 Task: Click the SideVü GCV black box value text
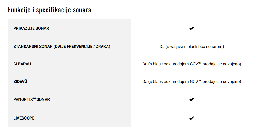(192, 82)
